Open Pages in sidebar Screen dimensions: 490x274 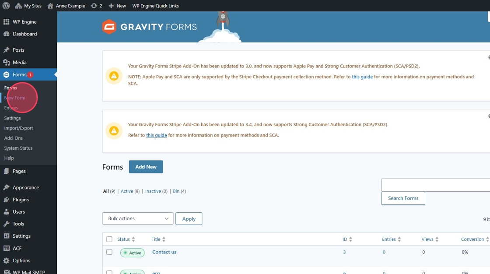point(28,171)
